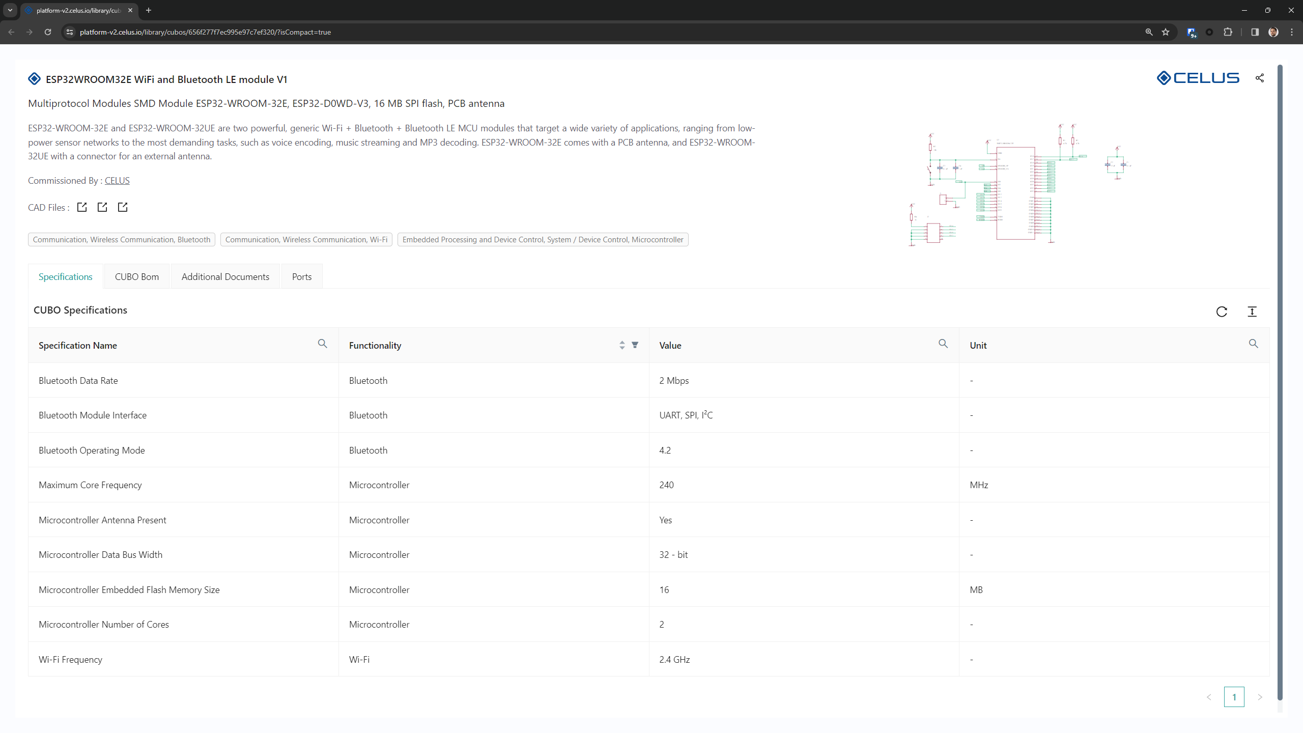Image resolution: width=1303 pixels, height=733 pixels.
Task: Click the 2.4 GHz value
Action: 674,659
